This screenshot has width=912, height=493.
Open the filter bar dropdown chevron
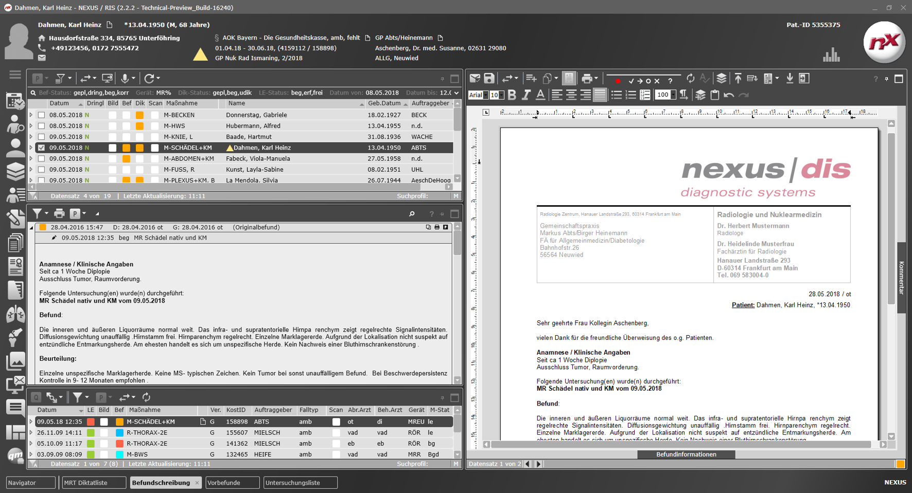pyautogui.click(x=456, y=93)
